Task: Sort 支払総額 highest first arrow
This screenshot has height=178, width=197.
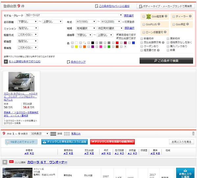Action: pyautogui.click(x=92, y=153)
